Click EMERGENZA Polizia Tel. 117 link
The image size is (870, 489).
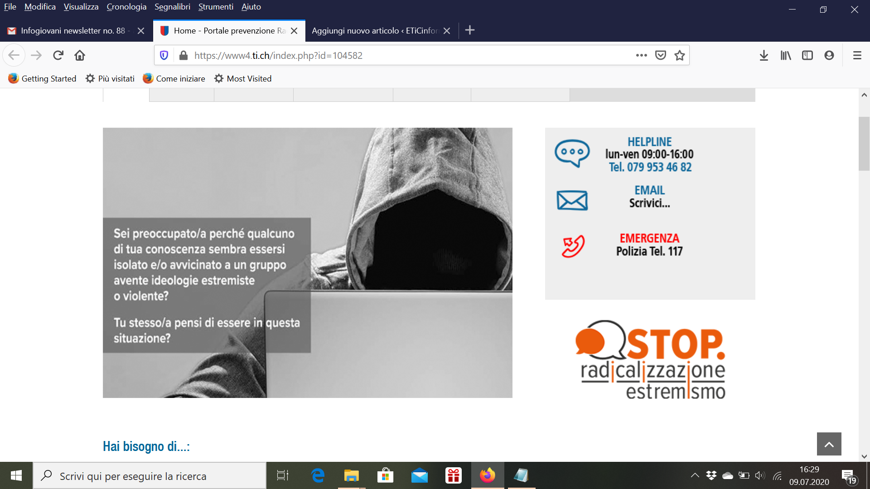click(x=650, y=245)
